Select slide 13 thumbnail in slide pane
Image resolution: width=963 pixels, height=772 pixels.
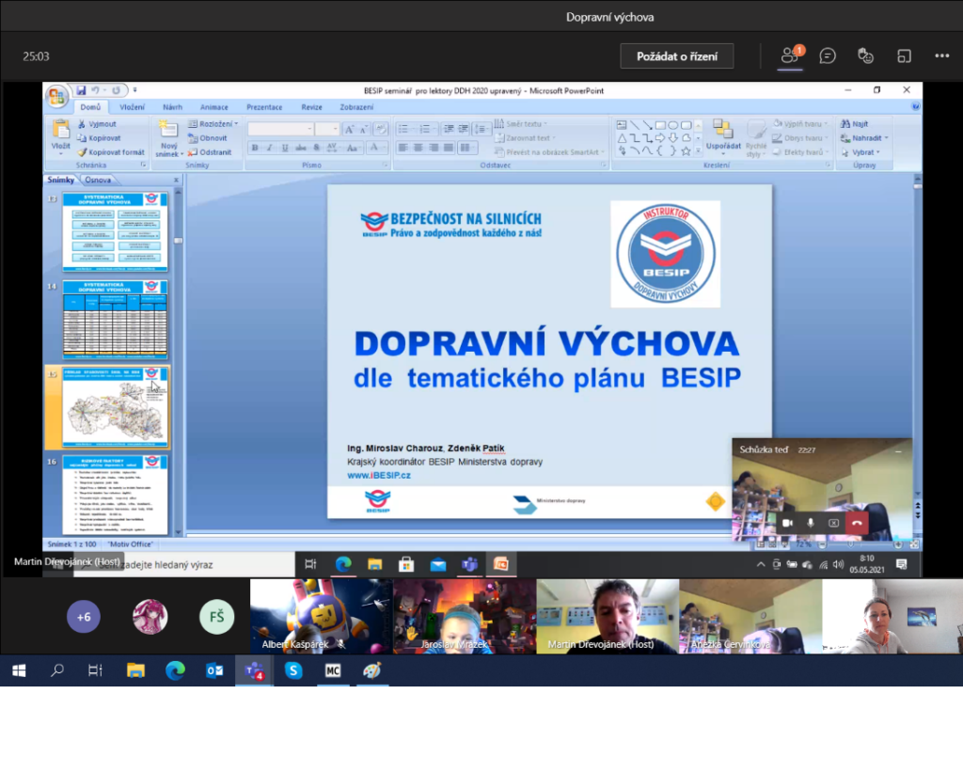(115, 231)
